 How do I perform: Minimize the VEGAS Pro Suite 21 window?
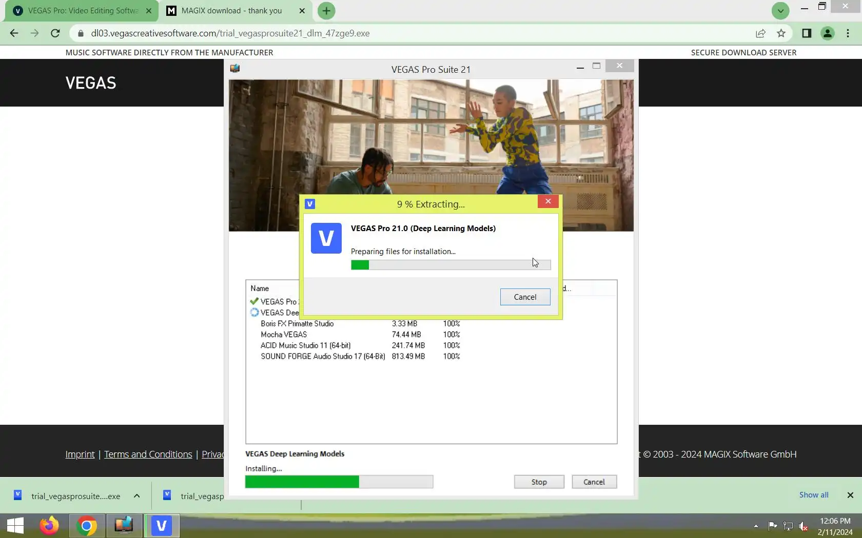[580, 67]
